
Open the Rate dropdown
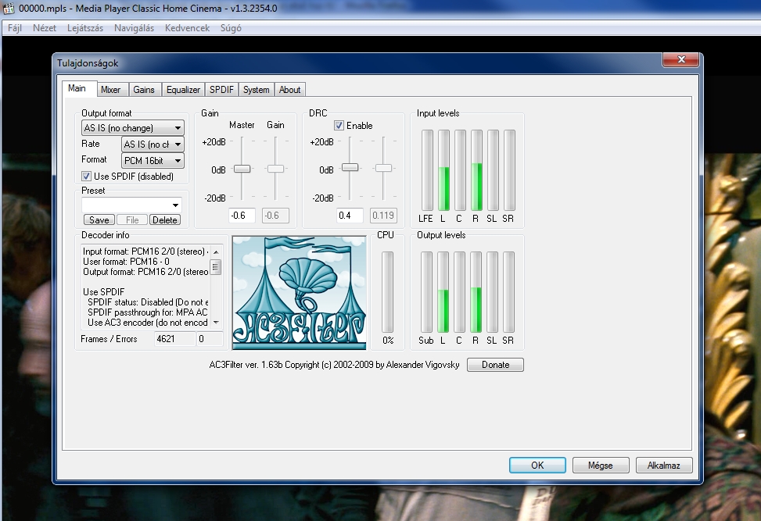coord(153,145)
